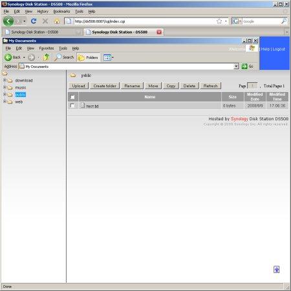This screenshot has height=291, width=291.
Task: Expand the download folder tree node
Action: click(x=5, y=80)
